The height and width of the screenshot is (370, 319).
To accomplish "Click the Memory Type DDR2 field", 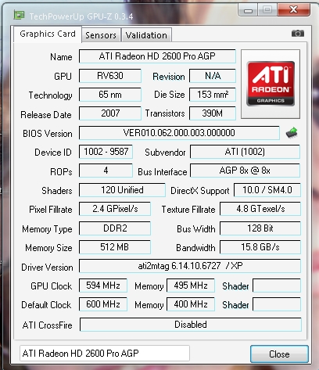I will 115,228.
